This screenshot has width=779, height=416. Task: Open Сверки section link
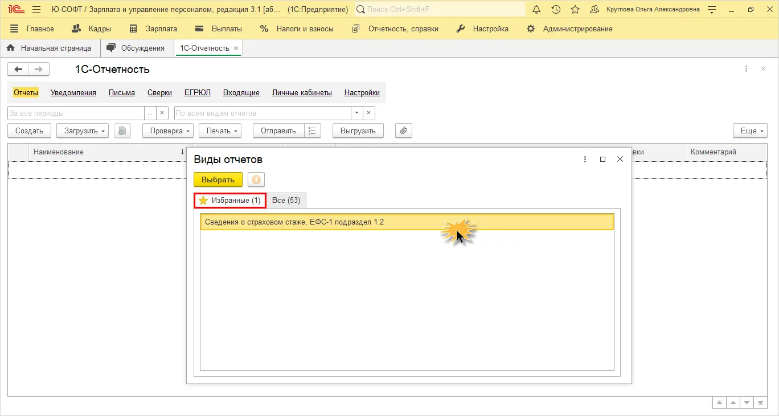click(x=159, y=92)
